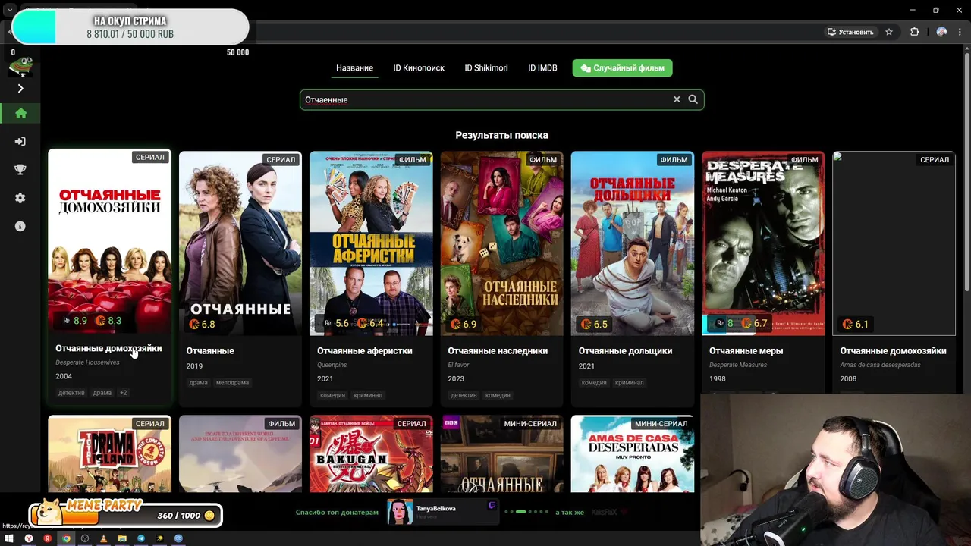Switch to Chrome in the taskbar

pos(66,538)
